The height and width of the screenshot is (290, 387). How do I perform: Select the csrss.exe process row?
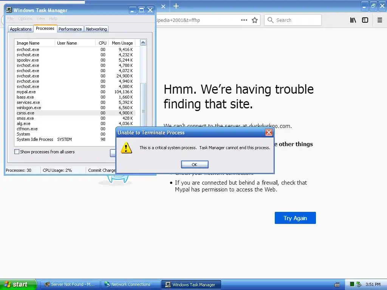(75, 113)
